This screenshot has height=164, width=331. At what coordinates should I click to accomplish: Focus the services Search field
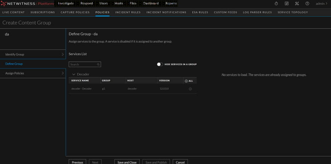pos(82,64)
